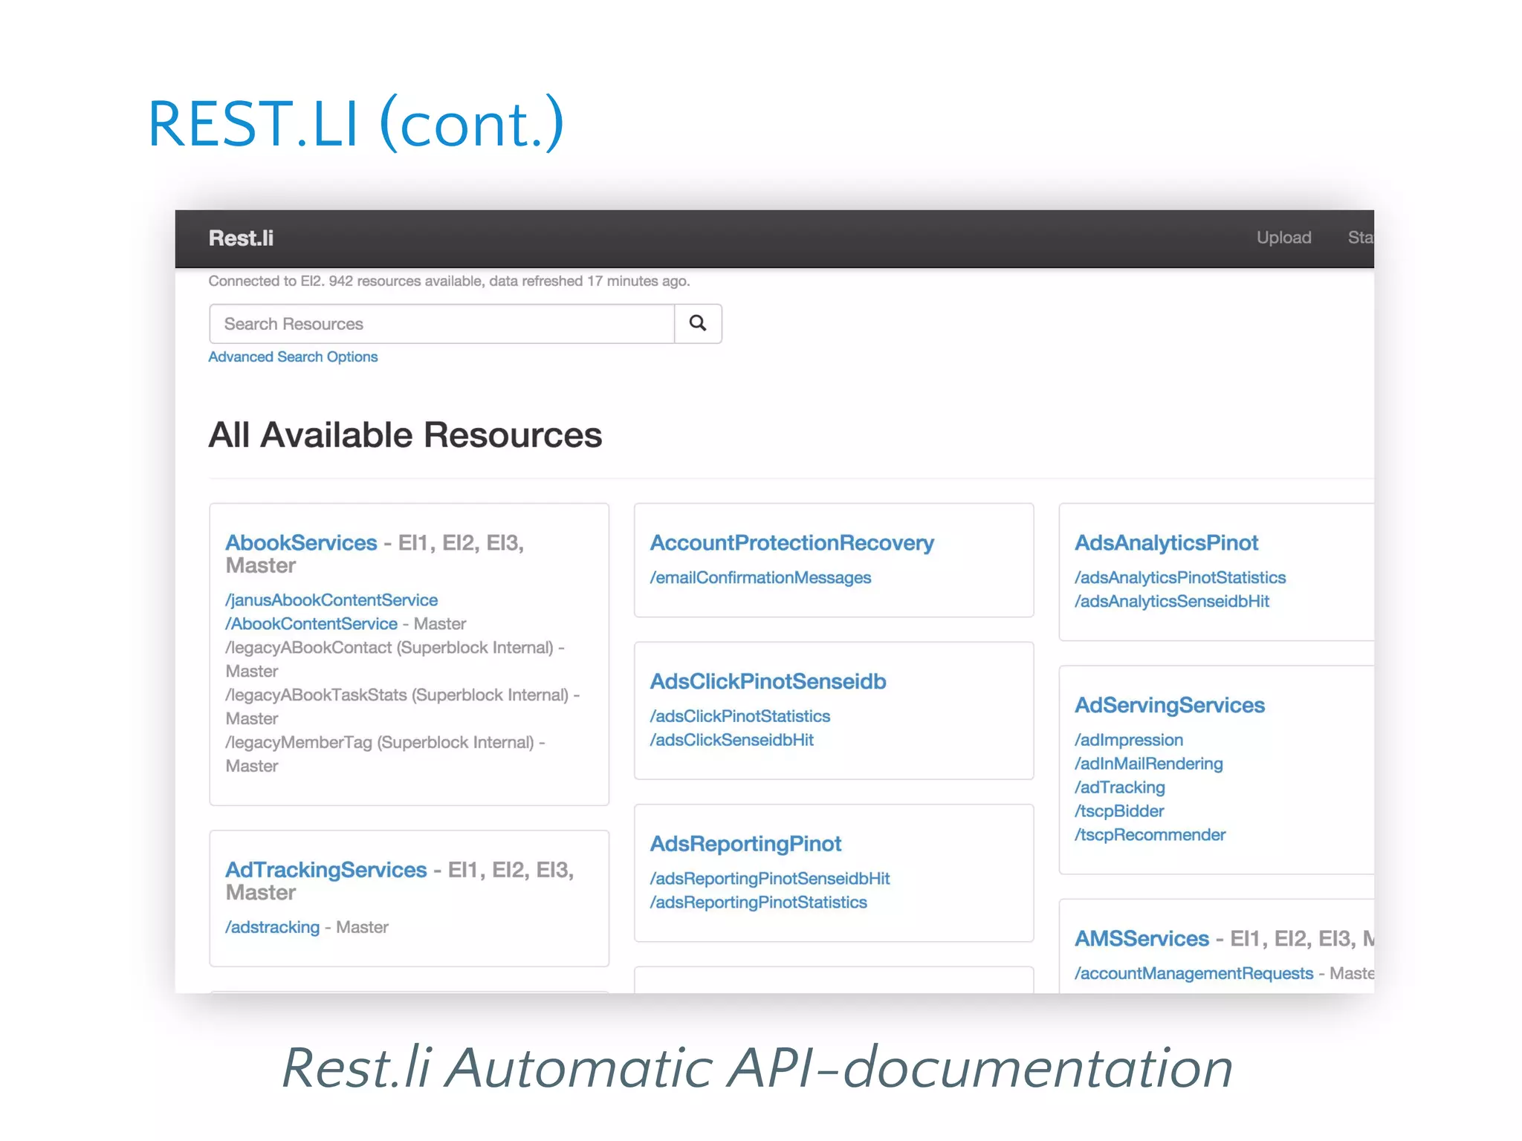This screenshot has height=1141, width=1522.
Task: Open /adsAnalyticsSenseidbHit resource
Action: click(x=1172, y=601)
